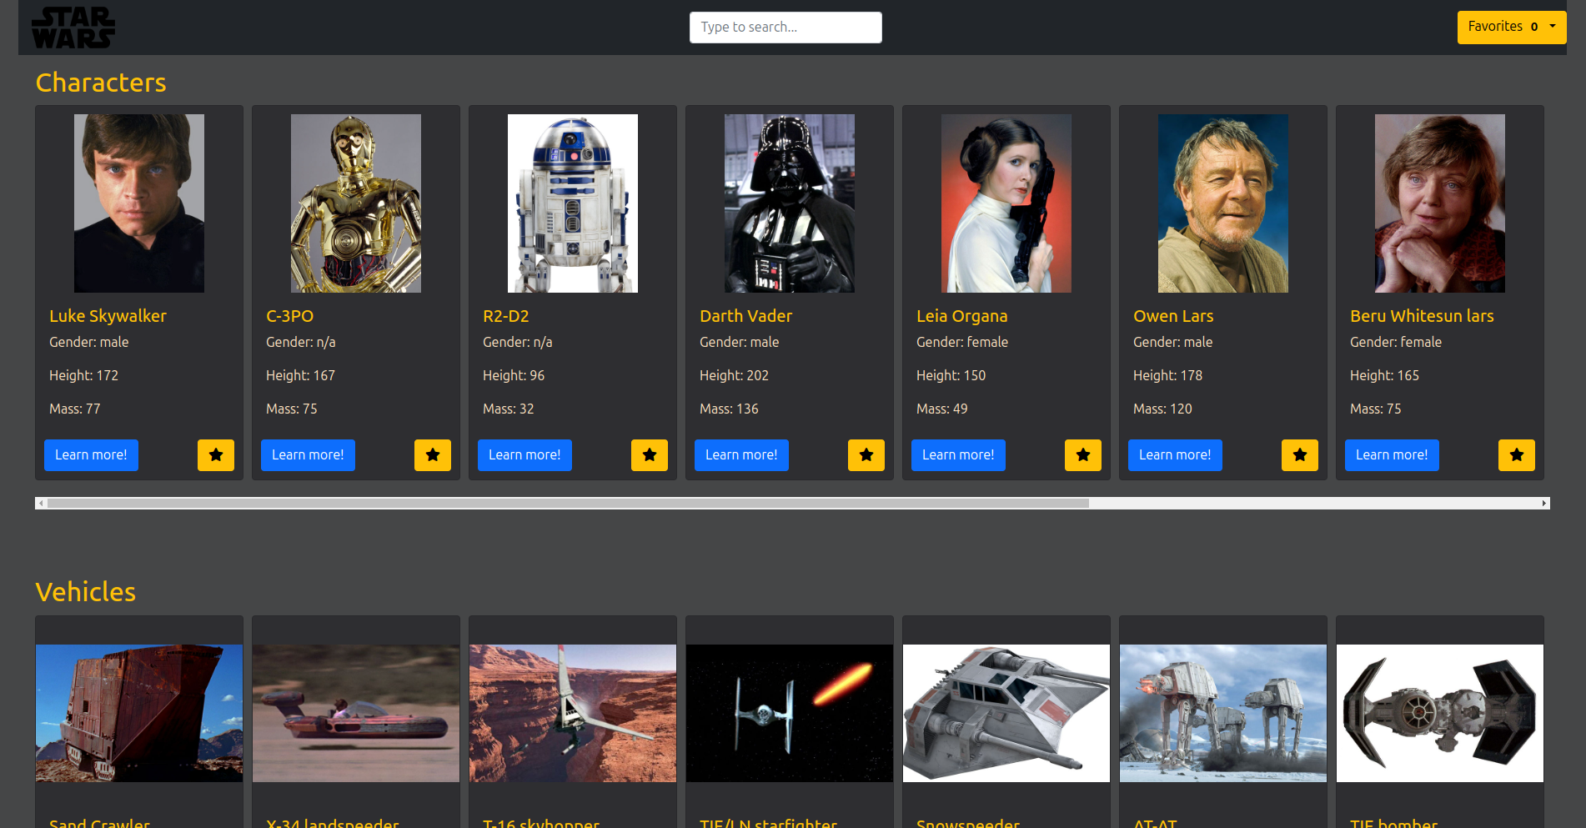
Task: Add Beru Whitesun lars to favorites
Action: 1517,455
